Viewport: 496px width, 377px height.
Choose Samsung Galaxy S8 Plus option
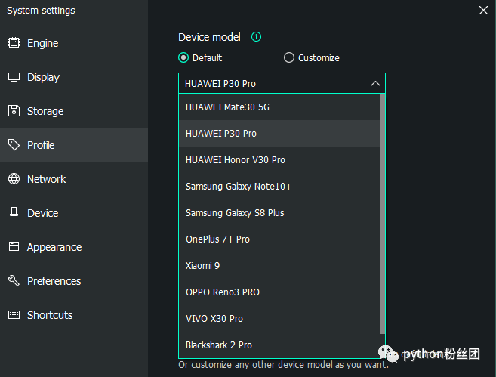coord(279,213)
